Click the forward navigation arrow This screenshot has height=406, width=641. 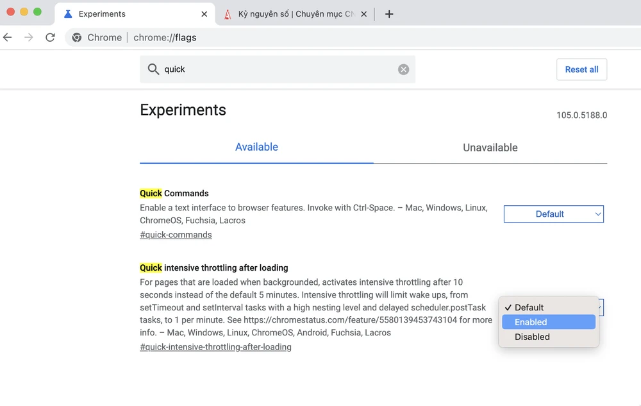(29, 38)
